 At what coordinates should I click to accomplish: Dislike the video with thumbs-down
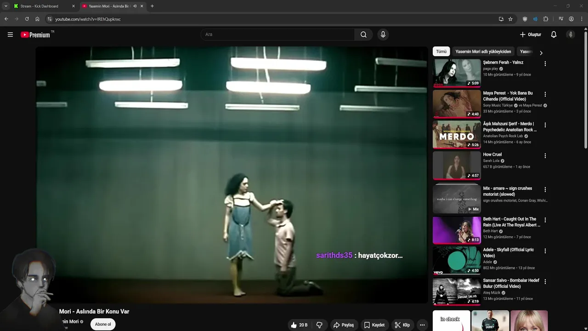click(x=319, y=325)
